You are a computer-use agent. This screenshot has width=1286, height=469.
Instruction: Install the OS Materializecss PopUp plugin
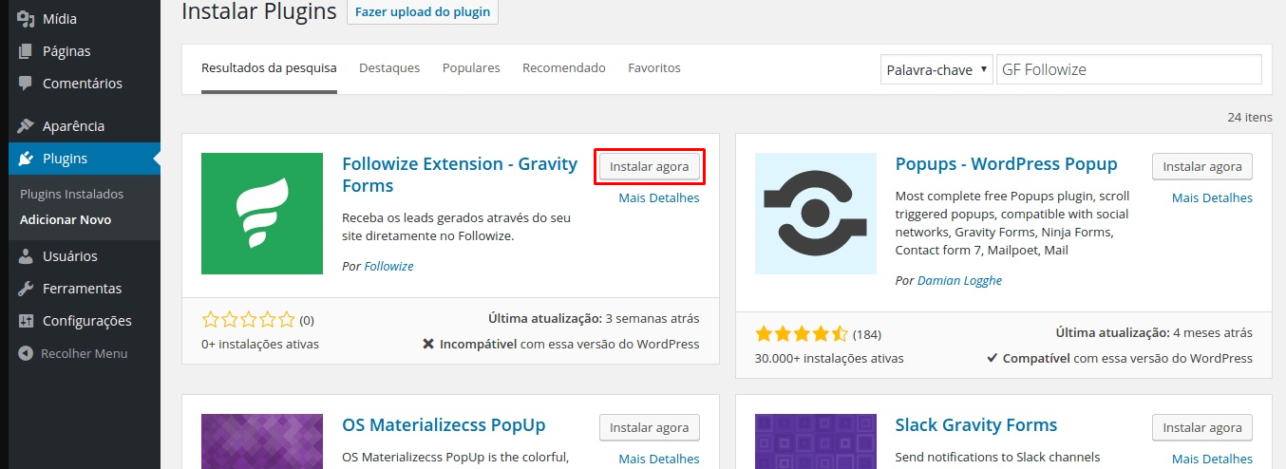coord(650,427)
